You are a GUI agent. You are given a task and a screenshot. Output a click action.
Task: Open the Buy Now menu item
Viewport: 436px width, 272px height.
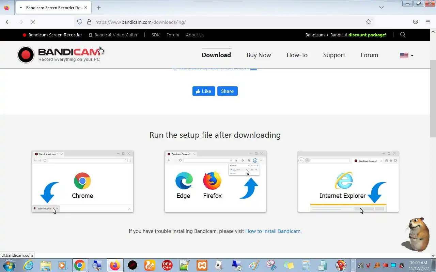coord(259,55)
